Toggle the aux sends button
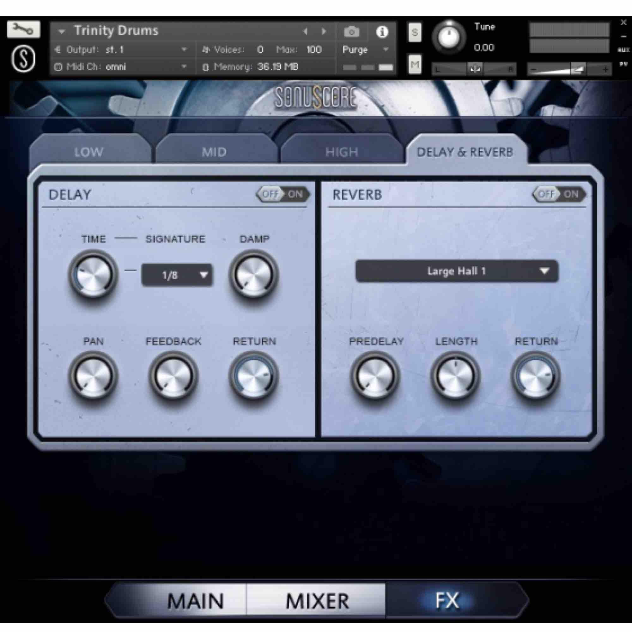632x632 pixels. [623, 50]
